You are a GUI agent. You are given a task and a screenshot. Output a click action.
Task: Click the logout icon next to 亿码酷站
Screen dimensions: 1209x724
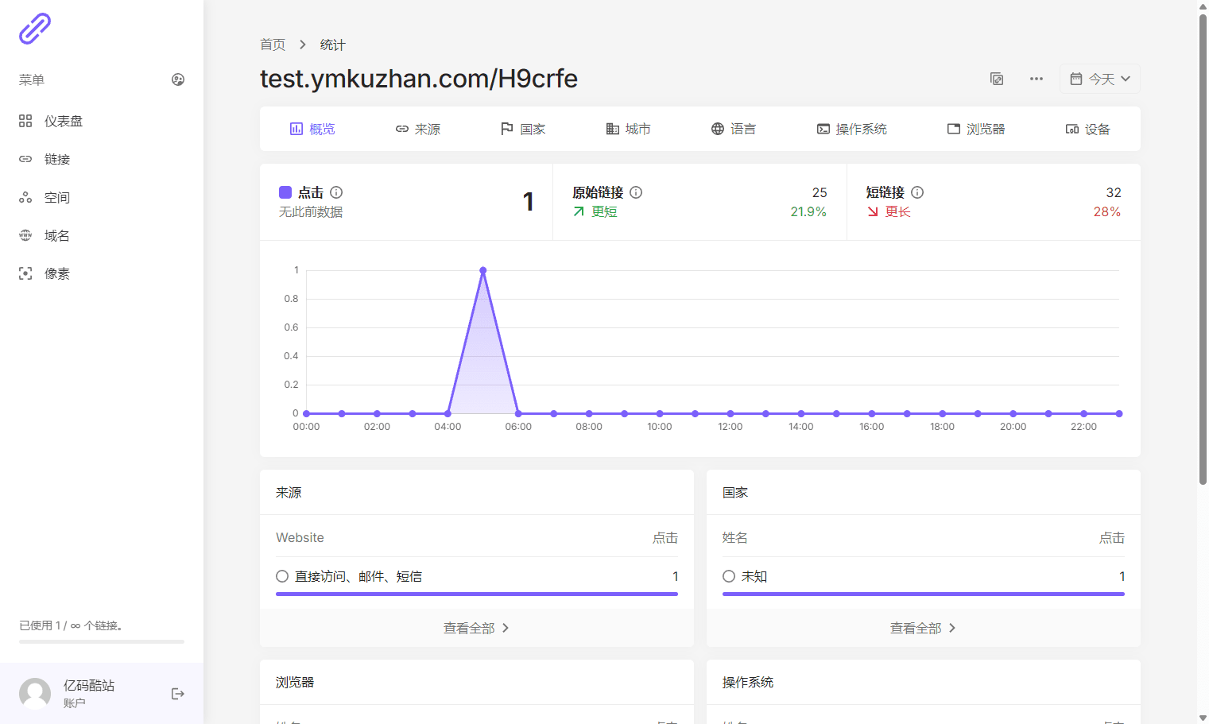click(x=178, y=694)
